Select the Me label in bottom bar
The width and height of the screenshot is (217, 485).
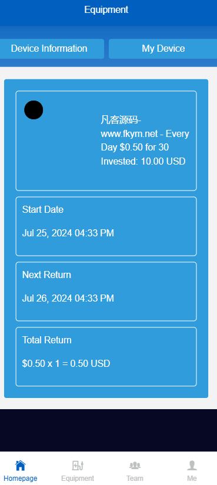[192, 478]
